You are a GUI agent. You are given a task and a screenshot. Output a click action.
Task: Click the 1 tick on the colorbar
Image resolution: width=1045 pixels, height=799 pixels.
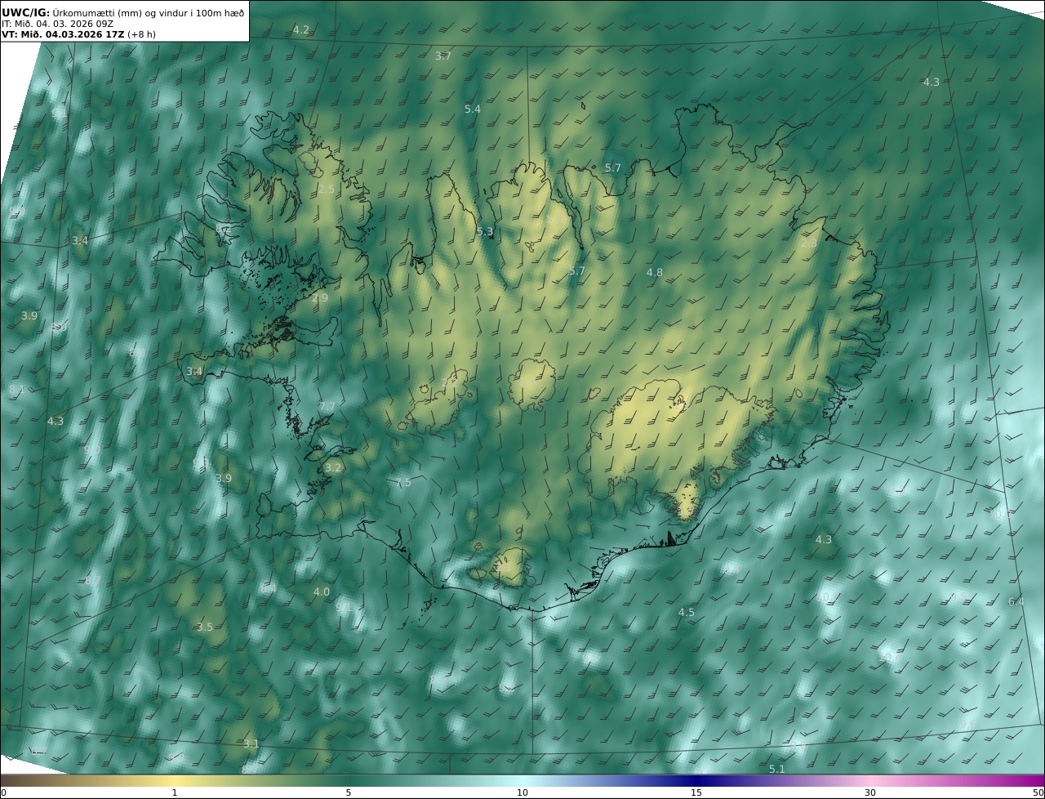(175, 792)
